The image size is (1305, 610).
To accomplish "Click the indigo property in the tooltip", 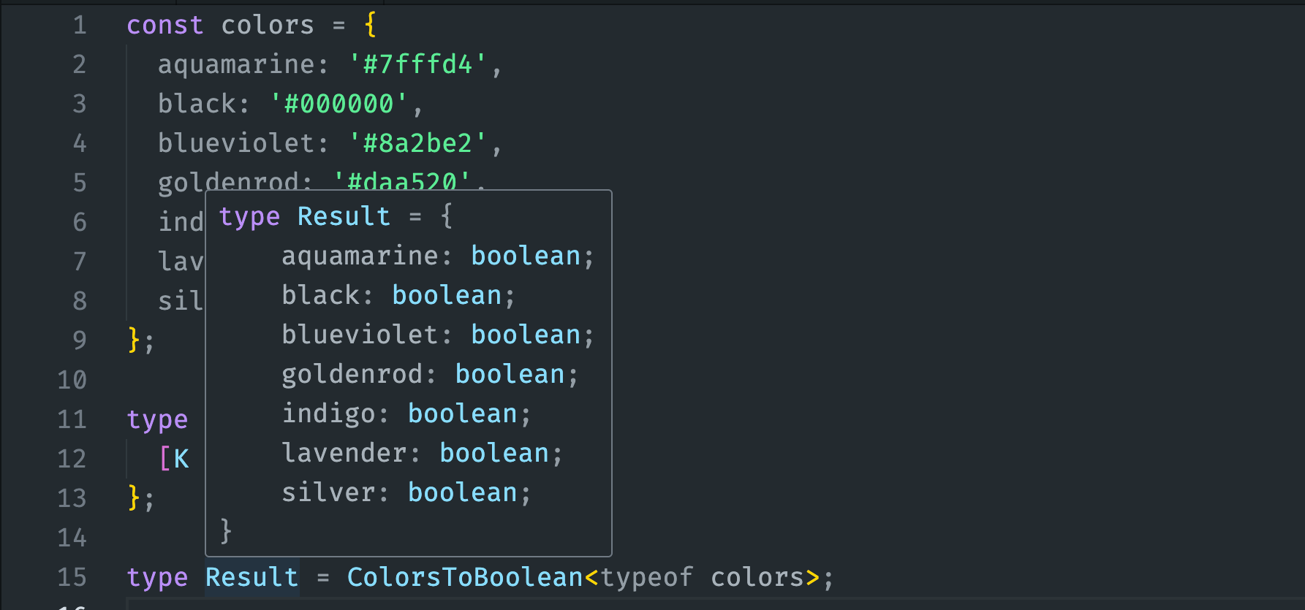I will coord(329,414).
